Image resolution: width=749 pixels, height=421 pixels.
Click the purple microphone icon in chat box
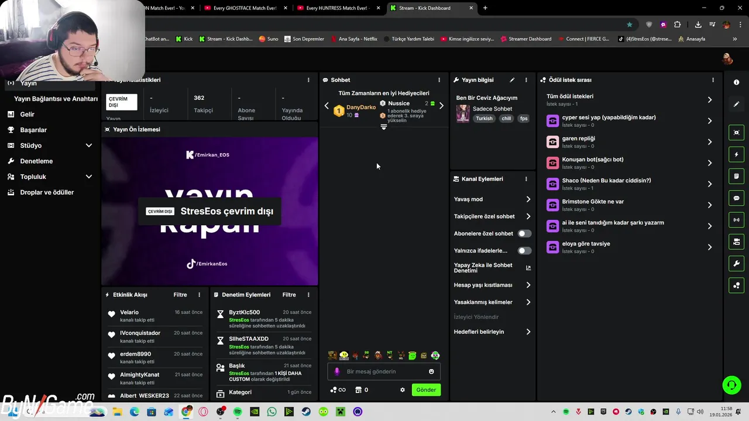tap(336, 371)
